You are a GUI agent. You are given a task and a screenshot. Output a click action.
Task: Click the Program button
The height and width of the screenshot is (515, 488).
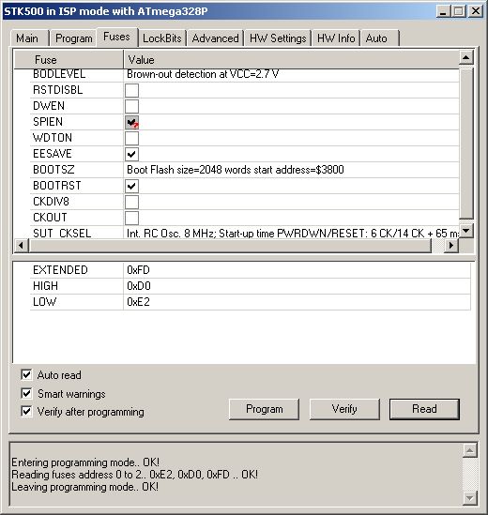265,409
